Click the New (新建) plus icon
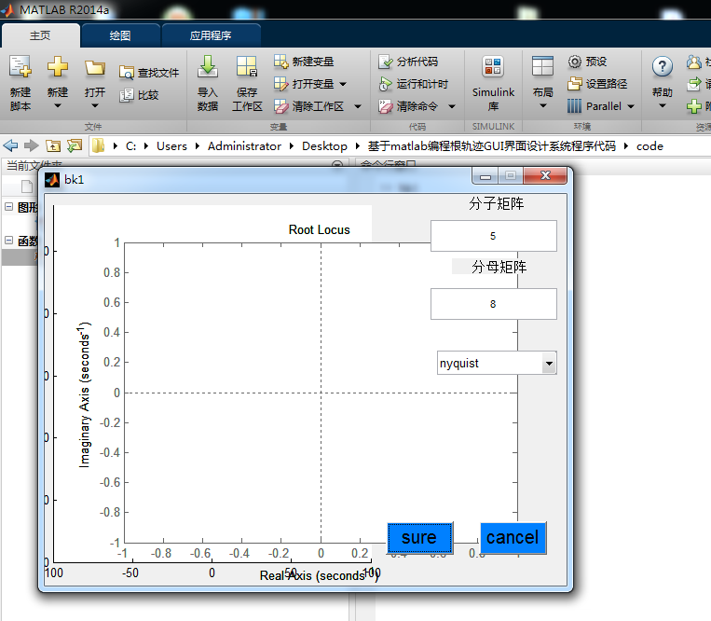The image size is (711, 621). pyautogui.click(x=58, y=67)
